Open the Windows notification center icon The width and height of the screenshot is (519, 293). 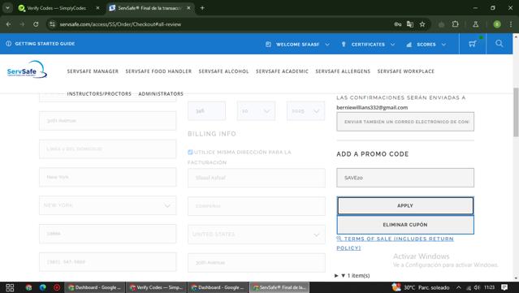(x=504, y=287)
